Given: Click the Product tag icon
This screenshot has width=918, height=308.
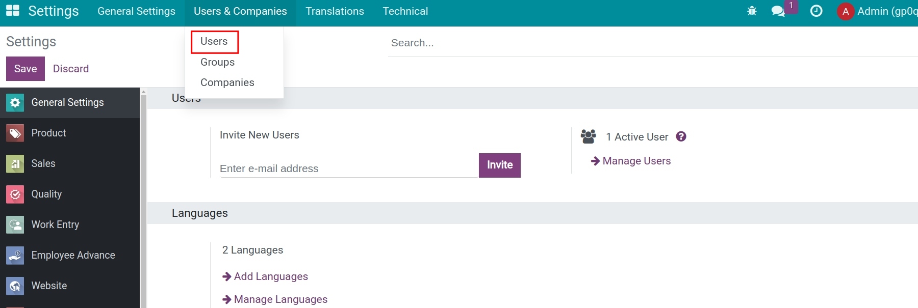Looking at the screenshot, I should point(15,133).
